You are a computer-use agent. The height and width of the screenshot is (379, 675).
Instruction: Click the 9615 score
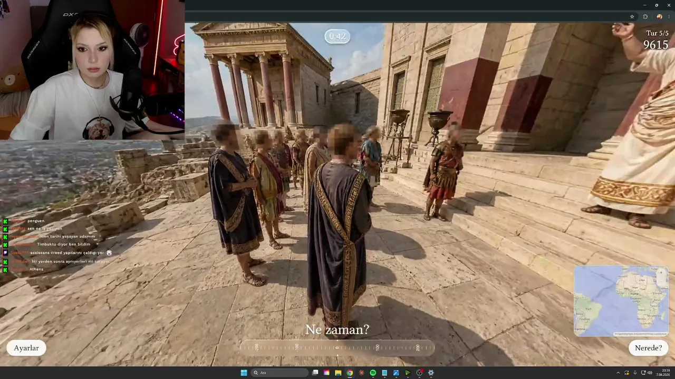pyautogui.click(x=656, y=45)
